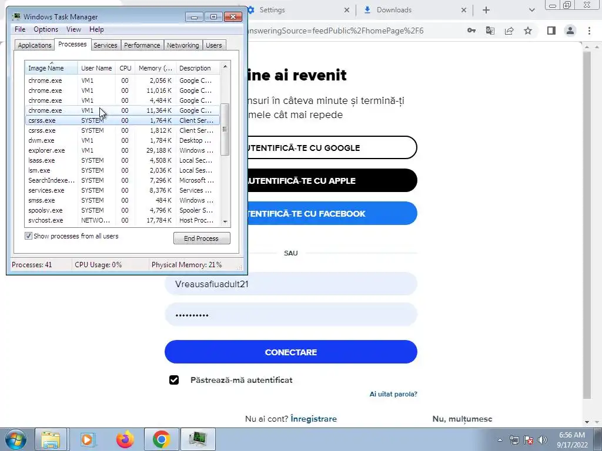Click the Task Manager title bar icon
Viewport: 602px width, 451px height.
[16, 16]
